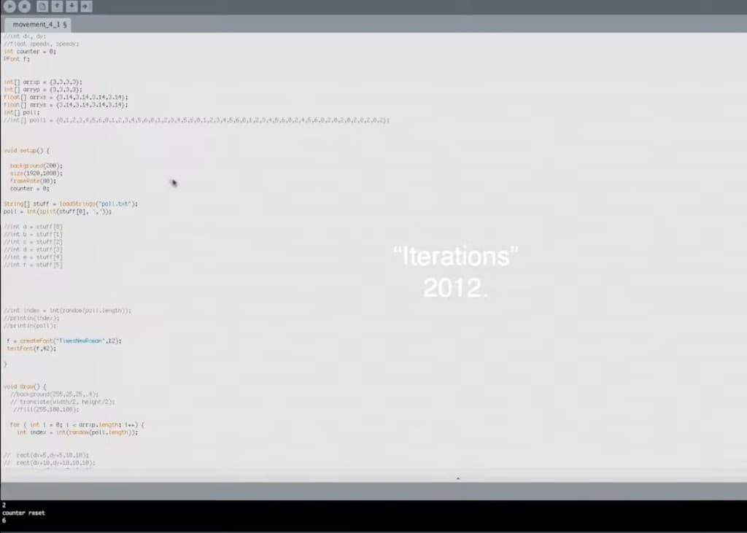747x533 pixels.
Task: Click the long commented '//int[] poll1' line
Action: tap(196, 120)
